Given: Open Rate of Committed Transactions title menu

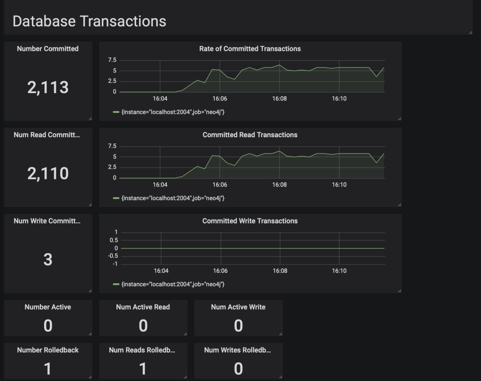Looking at the screenshot, I should pyautogui.click(x=250, y=49).
